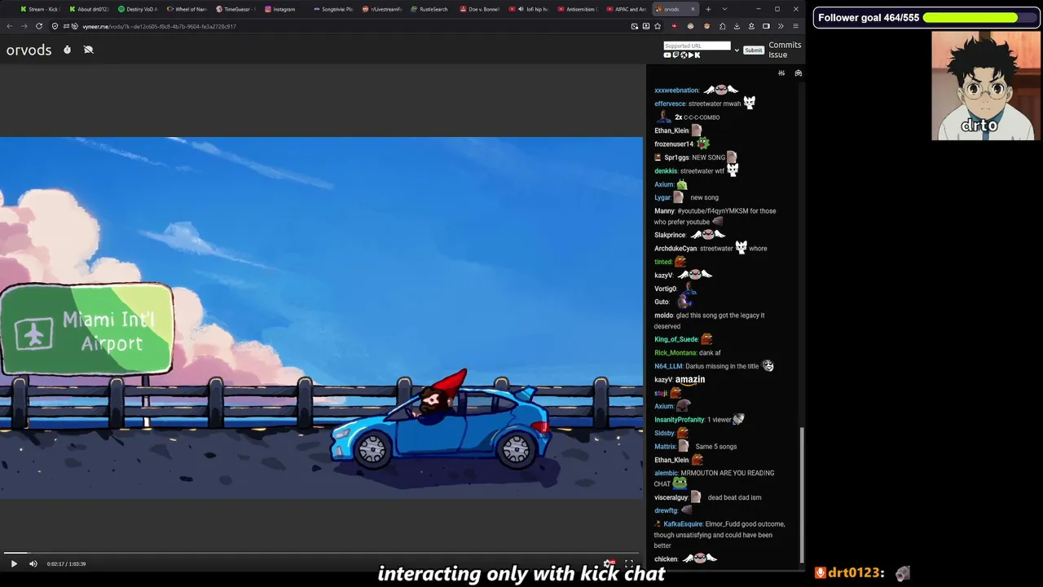Switch to the Destiny VoD tab
The width and height of the screenshot is (1043, 587).
138,9
